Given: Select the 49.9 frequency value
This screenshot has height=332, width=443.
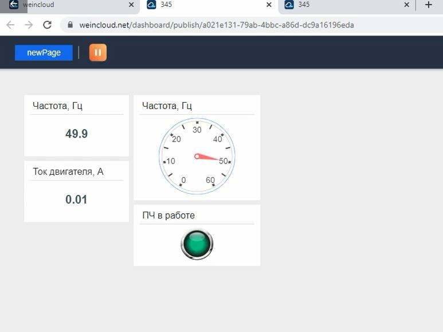Looking at the screenshot, I should pyautogui.click(x=76, y=134).
